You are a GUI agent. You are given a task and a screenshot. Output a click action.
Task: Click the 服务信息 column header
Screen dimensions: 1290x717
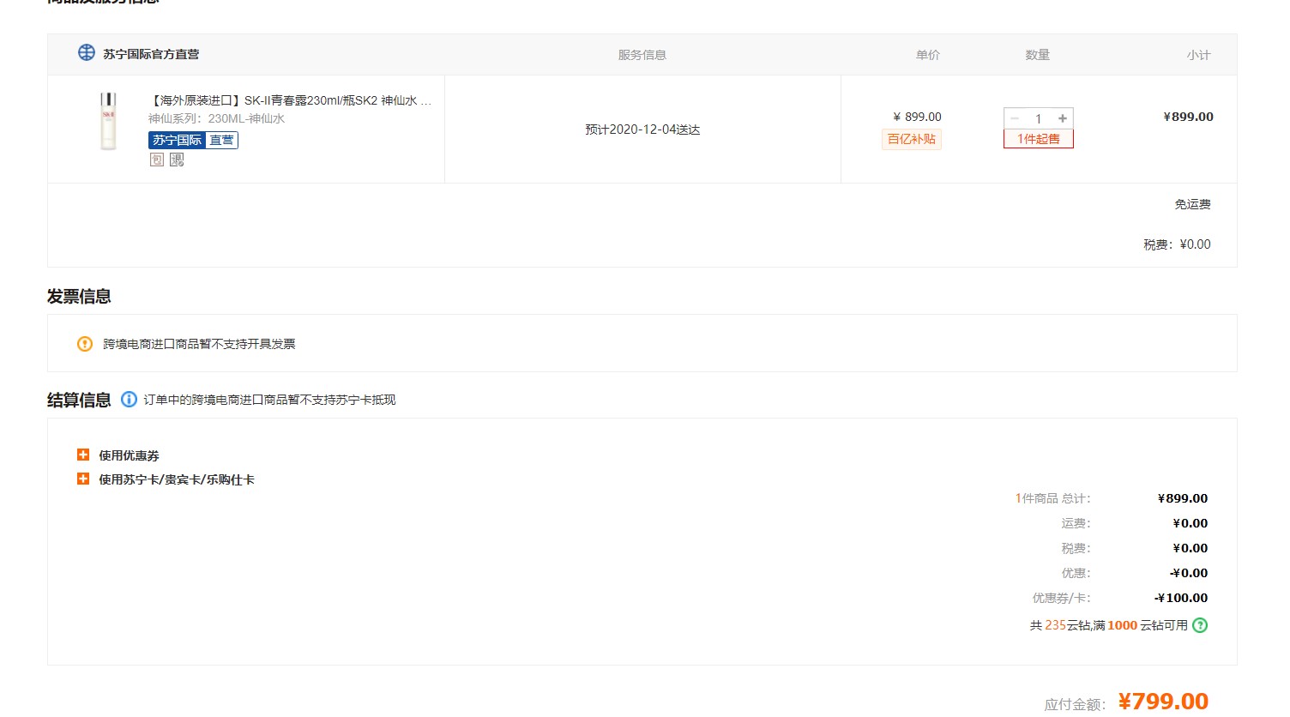pos(642,55)
